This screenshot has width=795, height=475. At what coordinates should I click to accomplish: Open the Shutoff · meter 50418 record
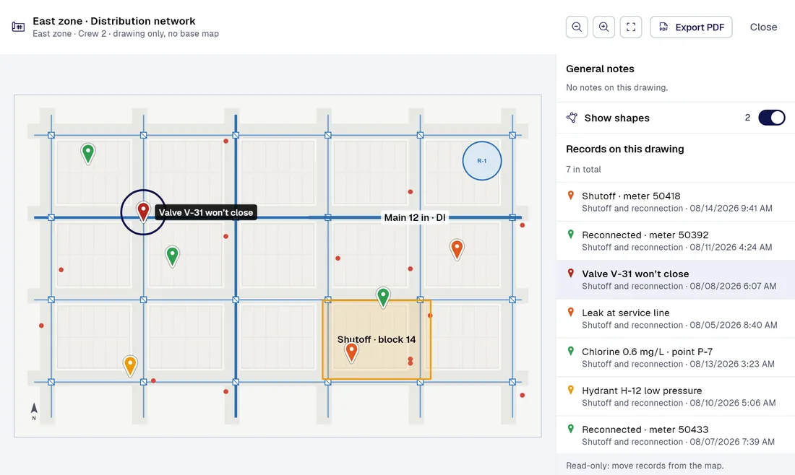click(x=675, y=201)
